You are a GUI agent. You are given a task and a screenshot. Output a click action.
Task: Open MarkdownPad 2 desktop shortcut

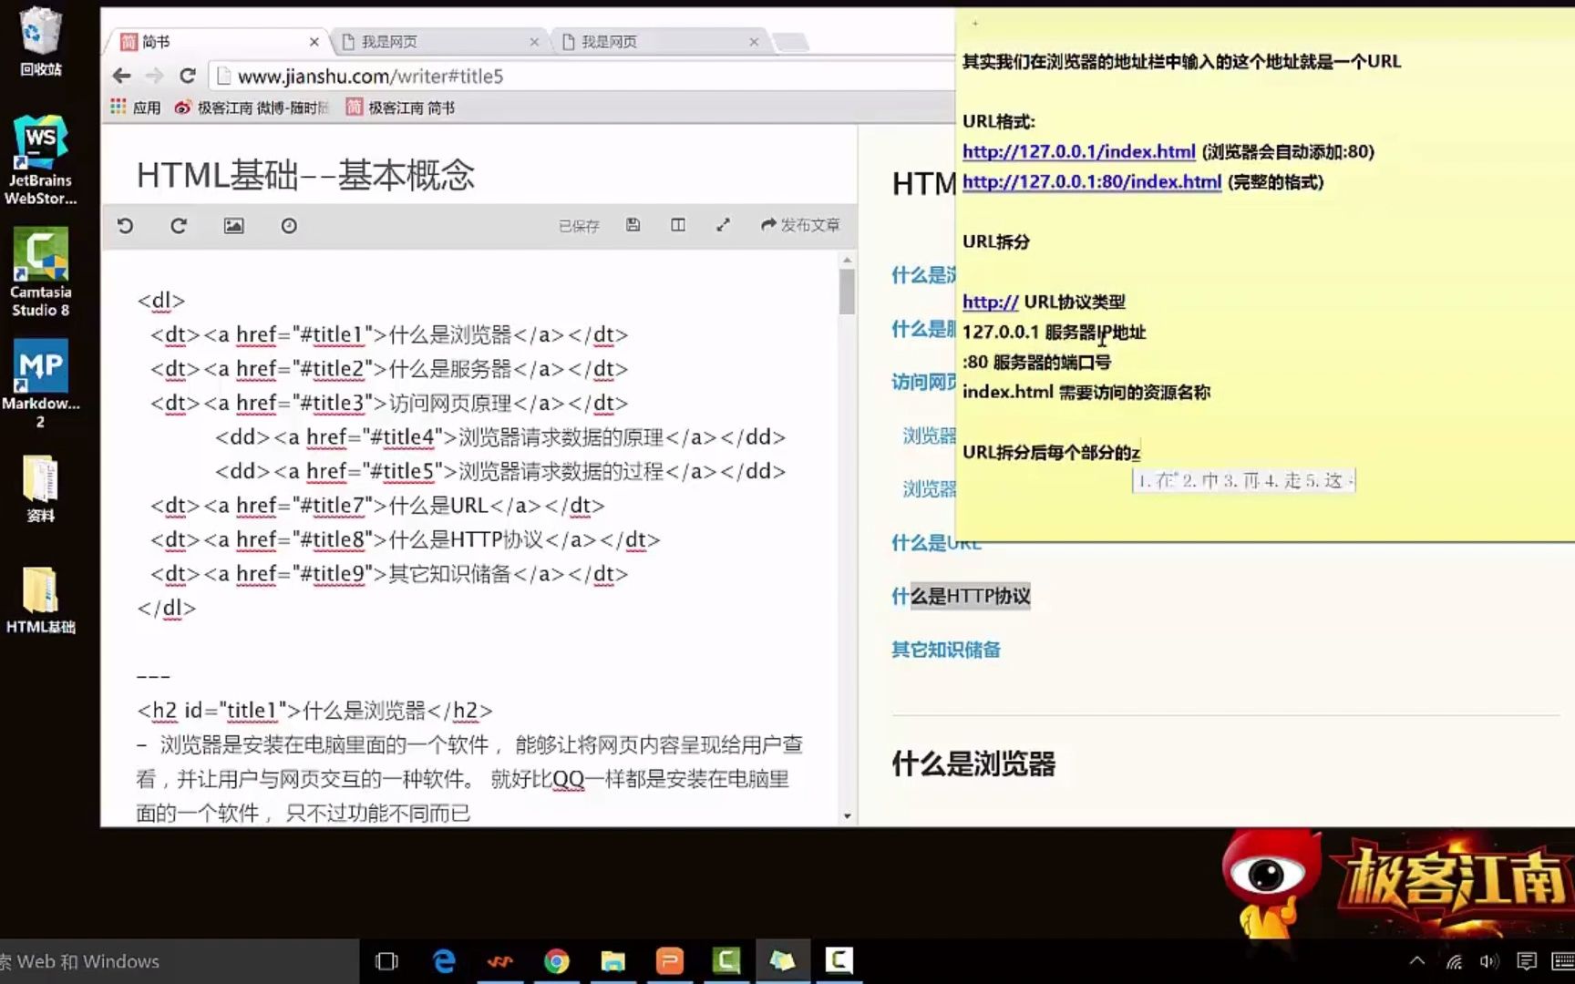coord(40,384)
